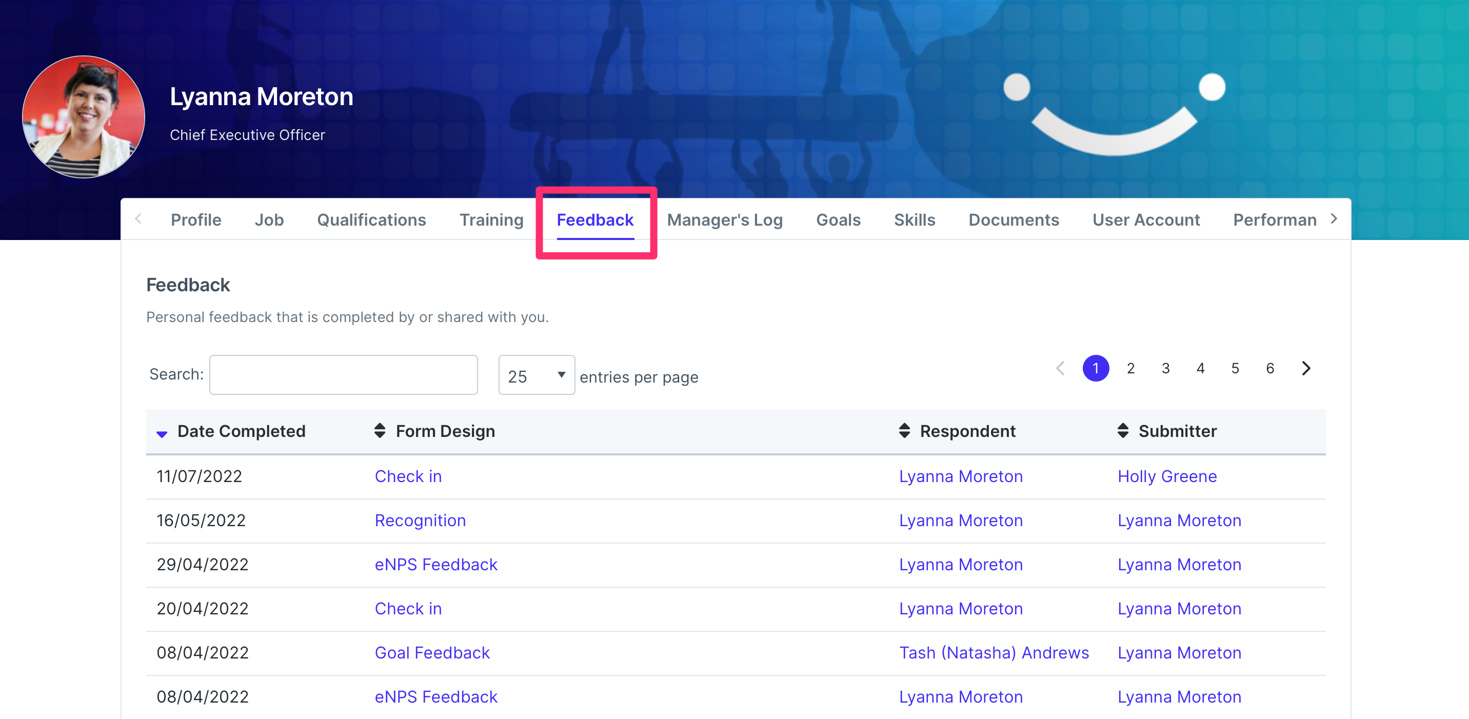Go to the next pagination page

[x=1306, y=368]
